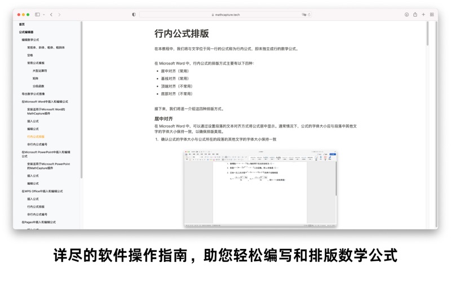Click step 1 text 确认公式的字体大小

219,139
